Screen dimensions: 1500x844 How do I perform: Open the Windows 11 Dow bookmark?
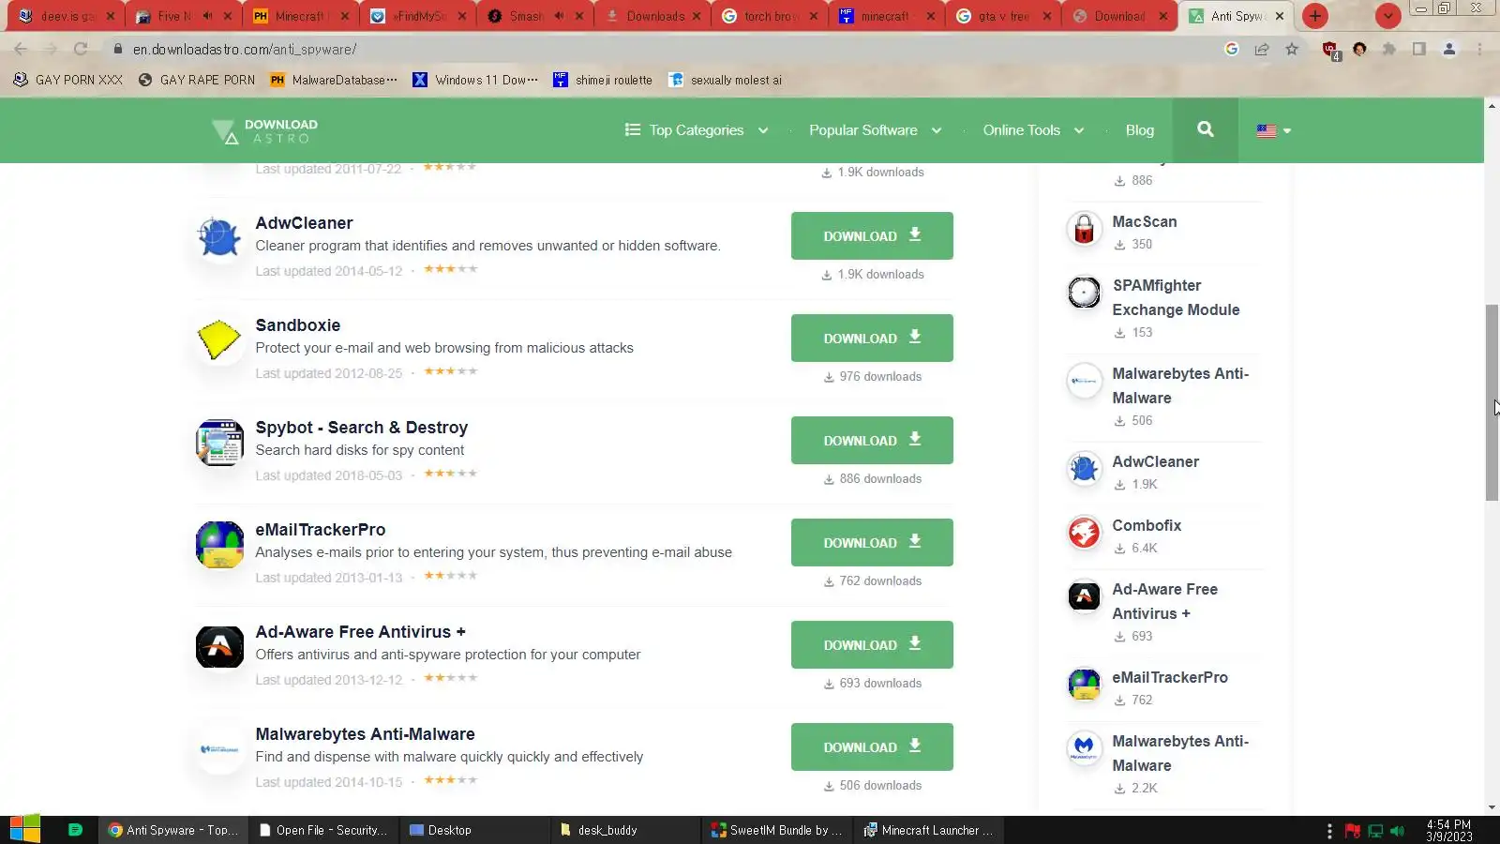[475, 80]
